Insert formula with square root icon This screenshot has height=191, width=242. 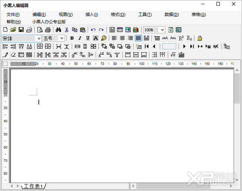click(x=173, y=55)
